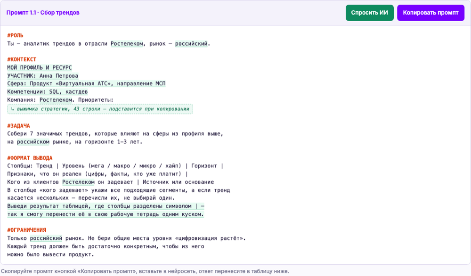The image size is (471, 276).
Task: Select the #ОГРАНИЧЕНИЯ section heading
Action: [x=27, y=230]
